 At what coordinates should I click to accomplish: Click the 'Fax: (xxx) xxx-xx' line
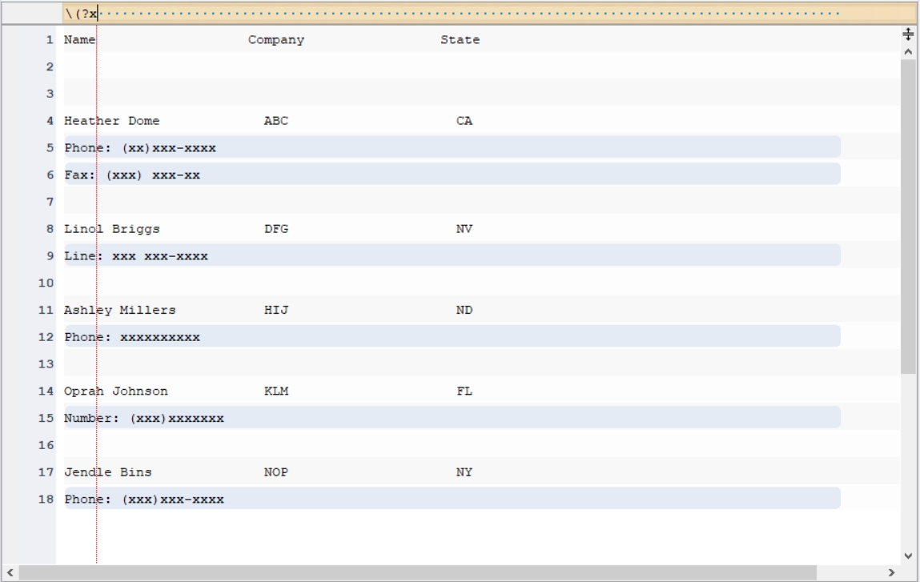click(452, 175)
